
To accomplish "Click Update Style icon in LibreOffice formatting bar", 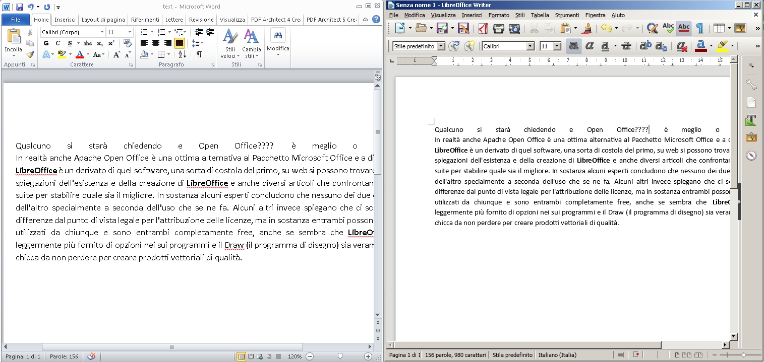I will tap(454, 46).
